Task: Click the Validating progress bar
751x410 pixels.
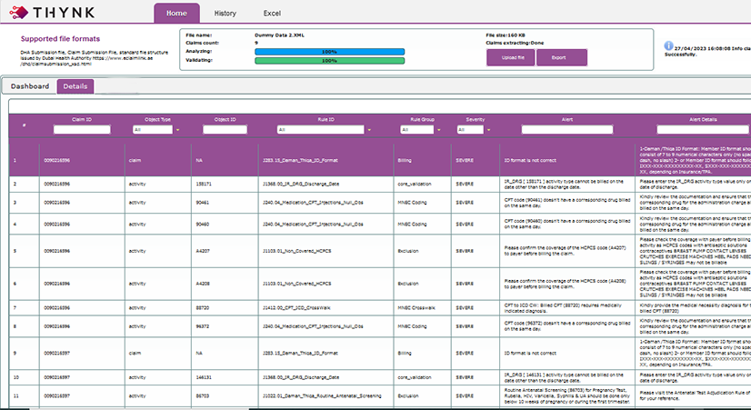Action: (x=328, y=61)
